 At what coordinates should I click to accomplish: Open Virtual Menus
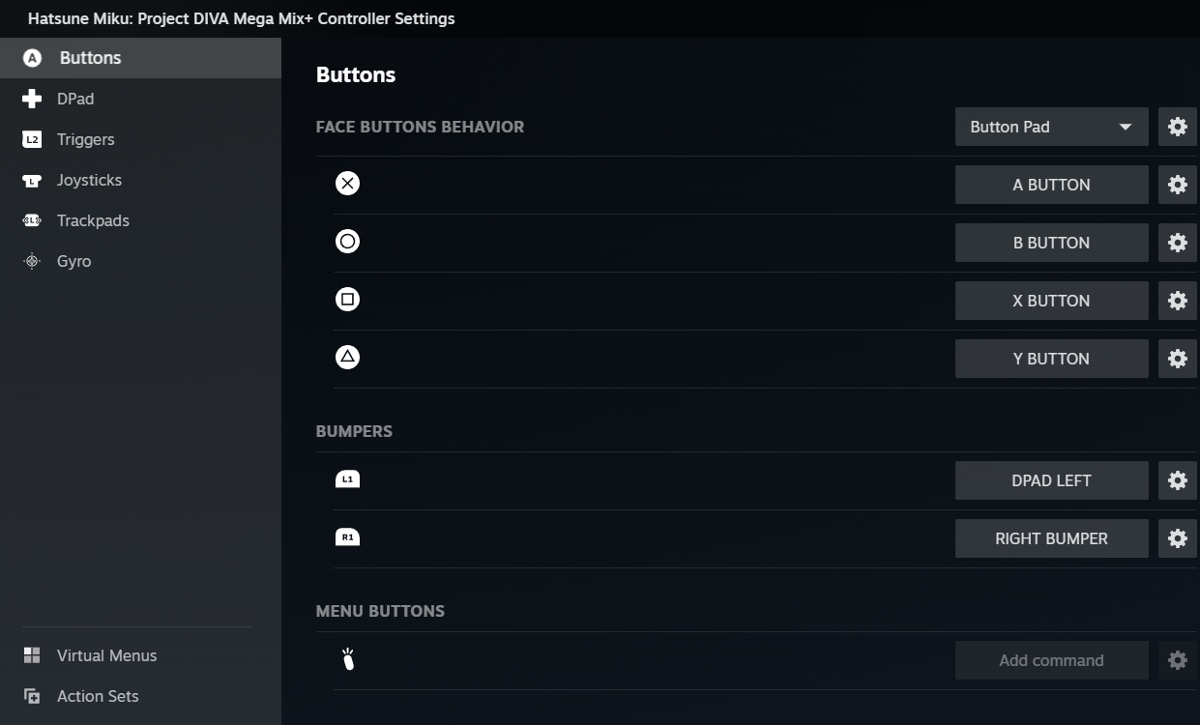[x=106, y=655]
